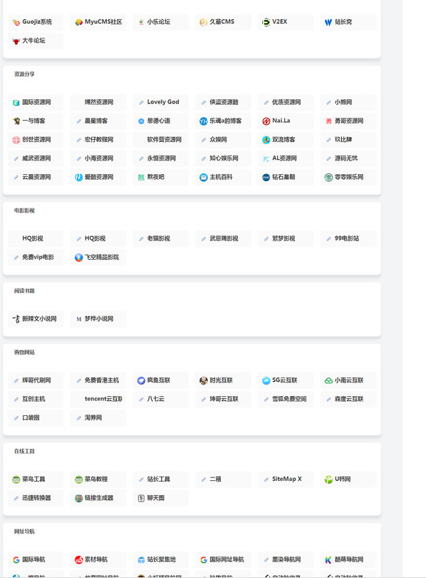The width and height of the screenshot is (426, 578).
Task: Open the 晨星博客 link
Action: [96, 121]
